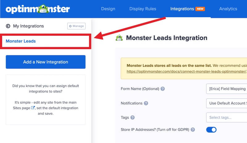Click the OptinMonster logo
This screenshot has width=247, height=143.
point(38,9)
